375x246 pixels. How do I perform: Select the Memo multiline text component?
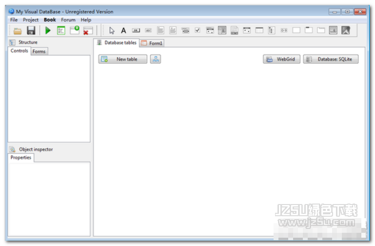pos(160,30)
